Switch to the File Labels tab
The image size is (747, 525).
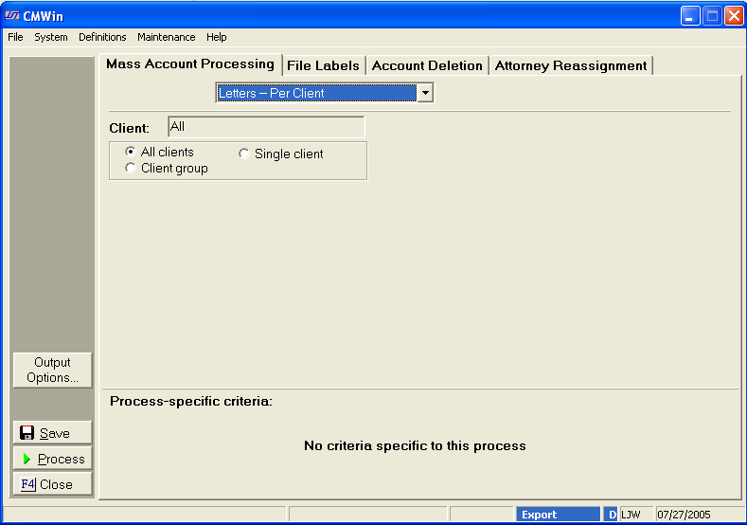pos(323,65)
